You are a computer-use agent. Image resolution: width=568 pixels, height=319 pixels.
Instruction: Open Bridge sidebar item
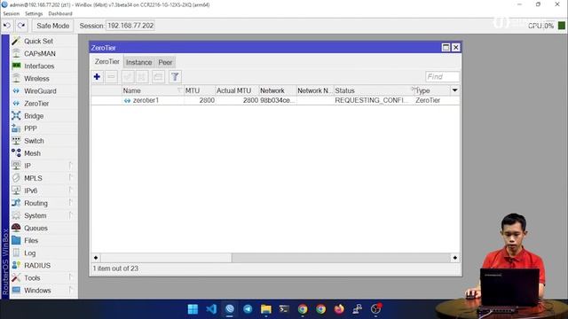pyautogui.click(x=34, y=116)
